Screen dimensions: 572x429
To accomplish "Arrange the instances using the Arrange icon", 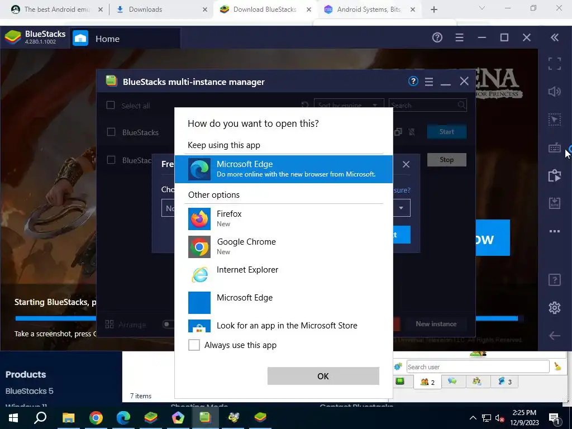I will click(x=109, y=324).
